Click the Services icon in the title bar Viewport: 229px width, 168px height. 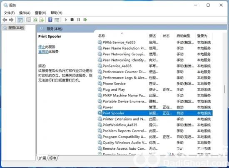[6, 5]
